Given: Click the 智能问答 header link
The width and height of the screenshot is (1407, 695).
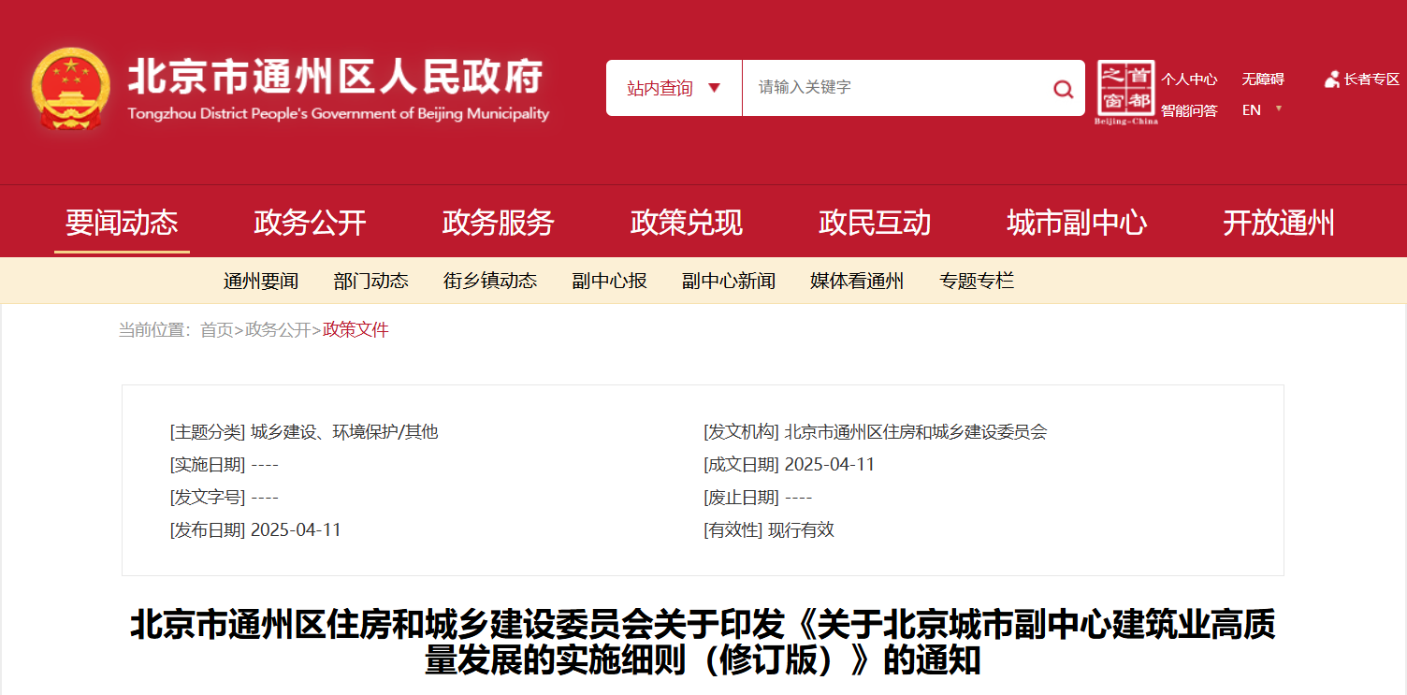Looking at the screenshot, I should click(1189, 110).
